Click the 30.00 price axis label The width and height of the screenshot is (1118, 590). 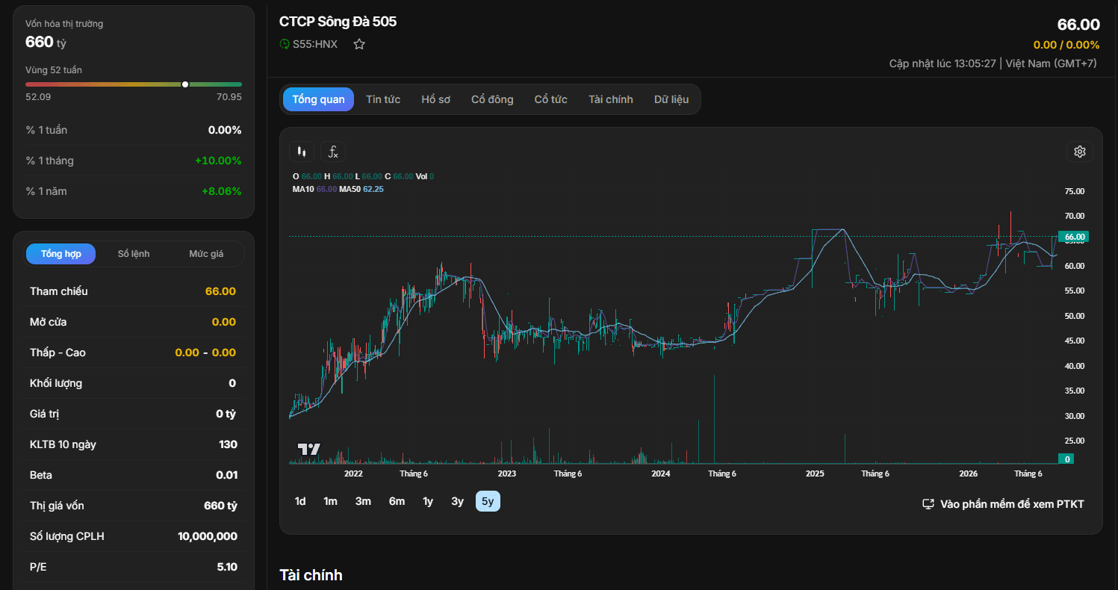point(1074,416)
